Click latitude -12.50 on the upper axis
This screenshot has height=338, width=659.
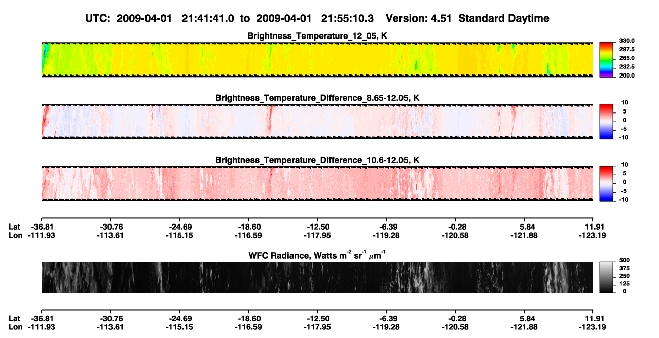[x=317, y=227]
